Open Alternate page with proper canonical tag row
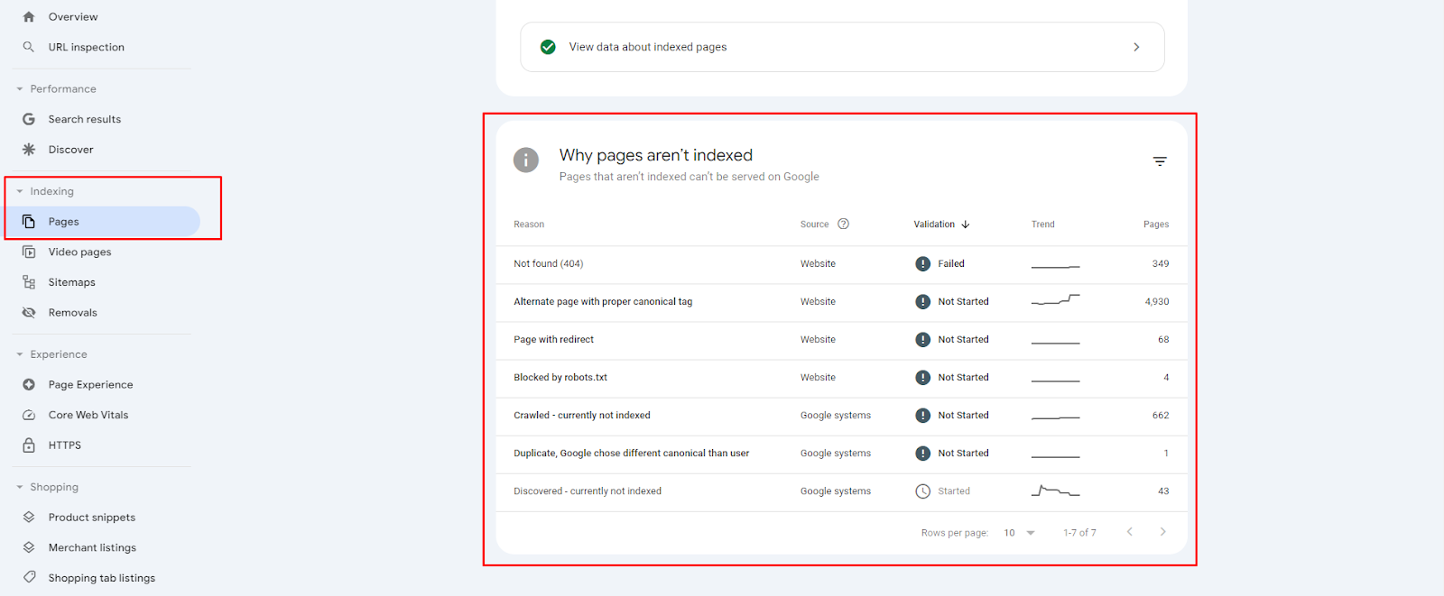Viewport: 1444px width, 596px height. pyautogui.click(x=841, y=302)
